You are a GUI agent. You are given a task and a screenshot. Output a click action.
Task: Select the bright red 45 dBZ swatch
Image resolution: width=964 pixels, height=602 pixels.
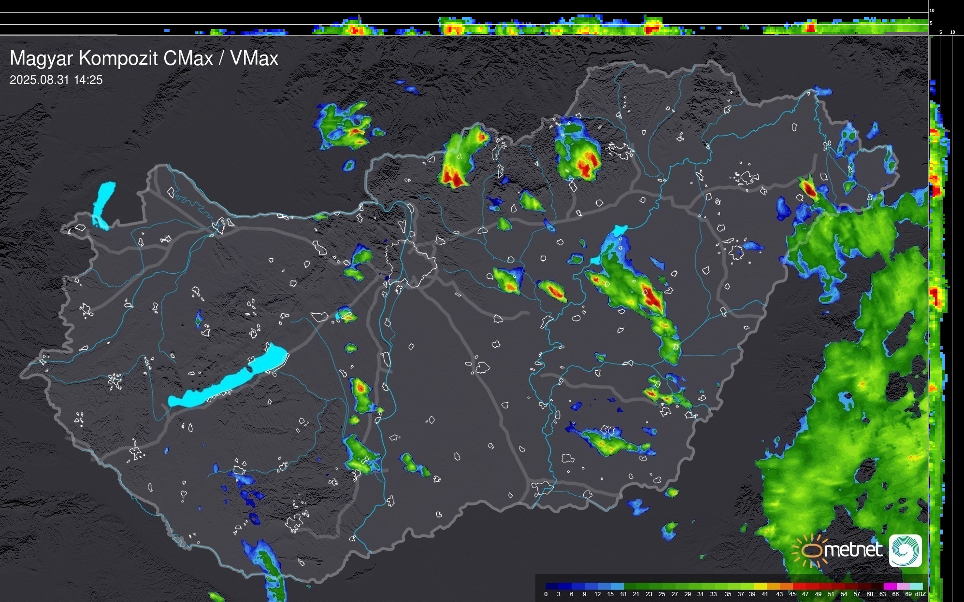[x=799, y=586]
